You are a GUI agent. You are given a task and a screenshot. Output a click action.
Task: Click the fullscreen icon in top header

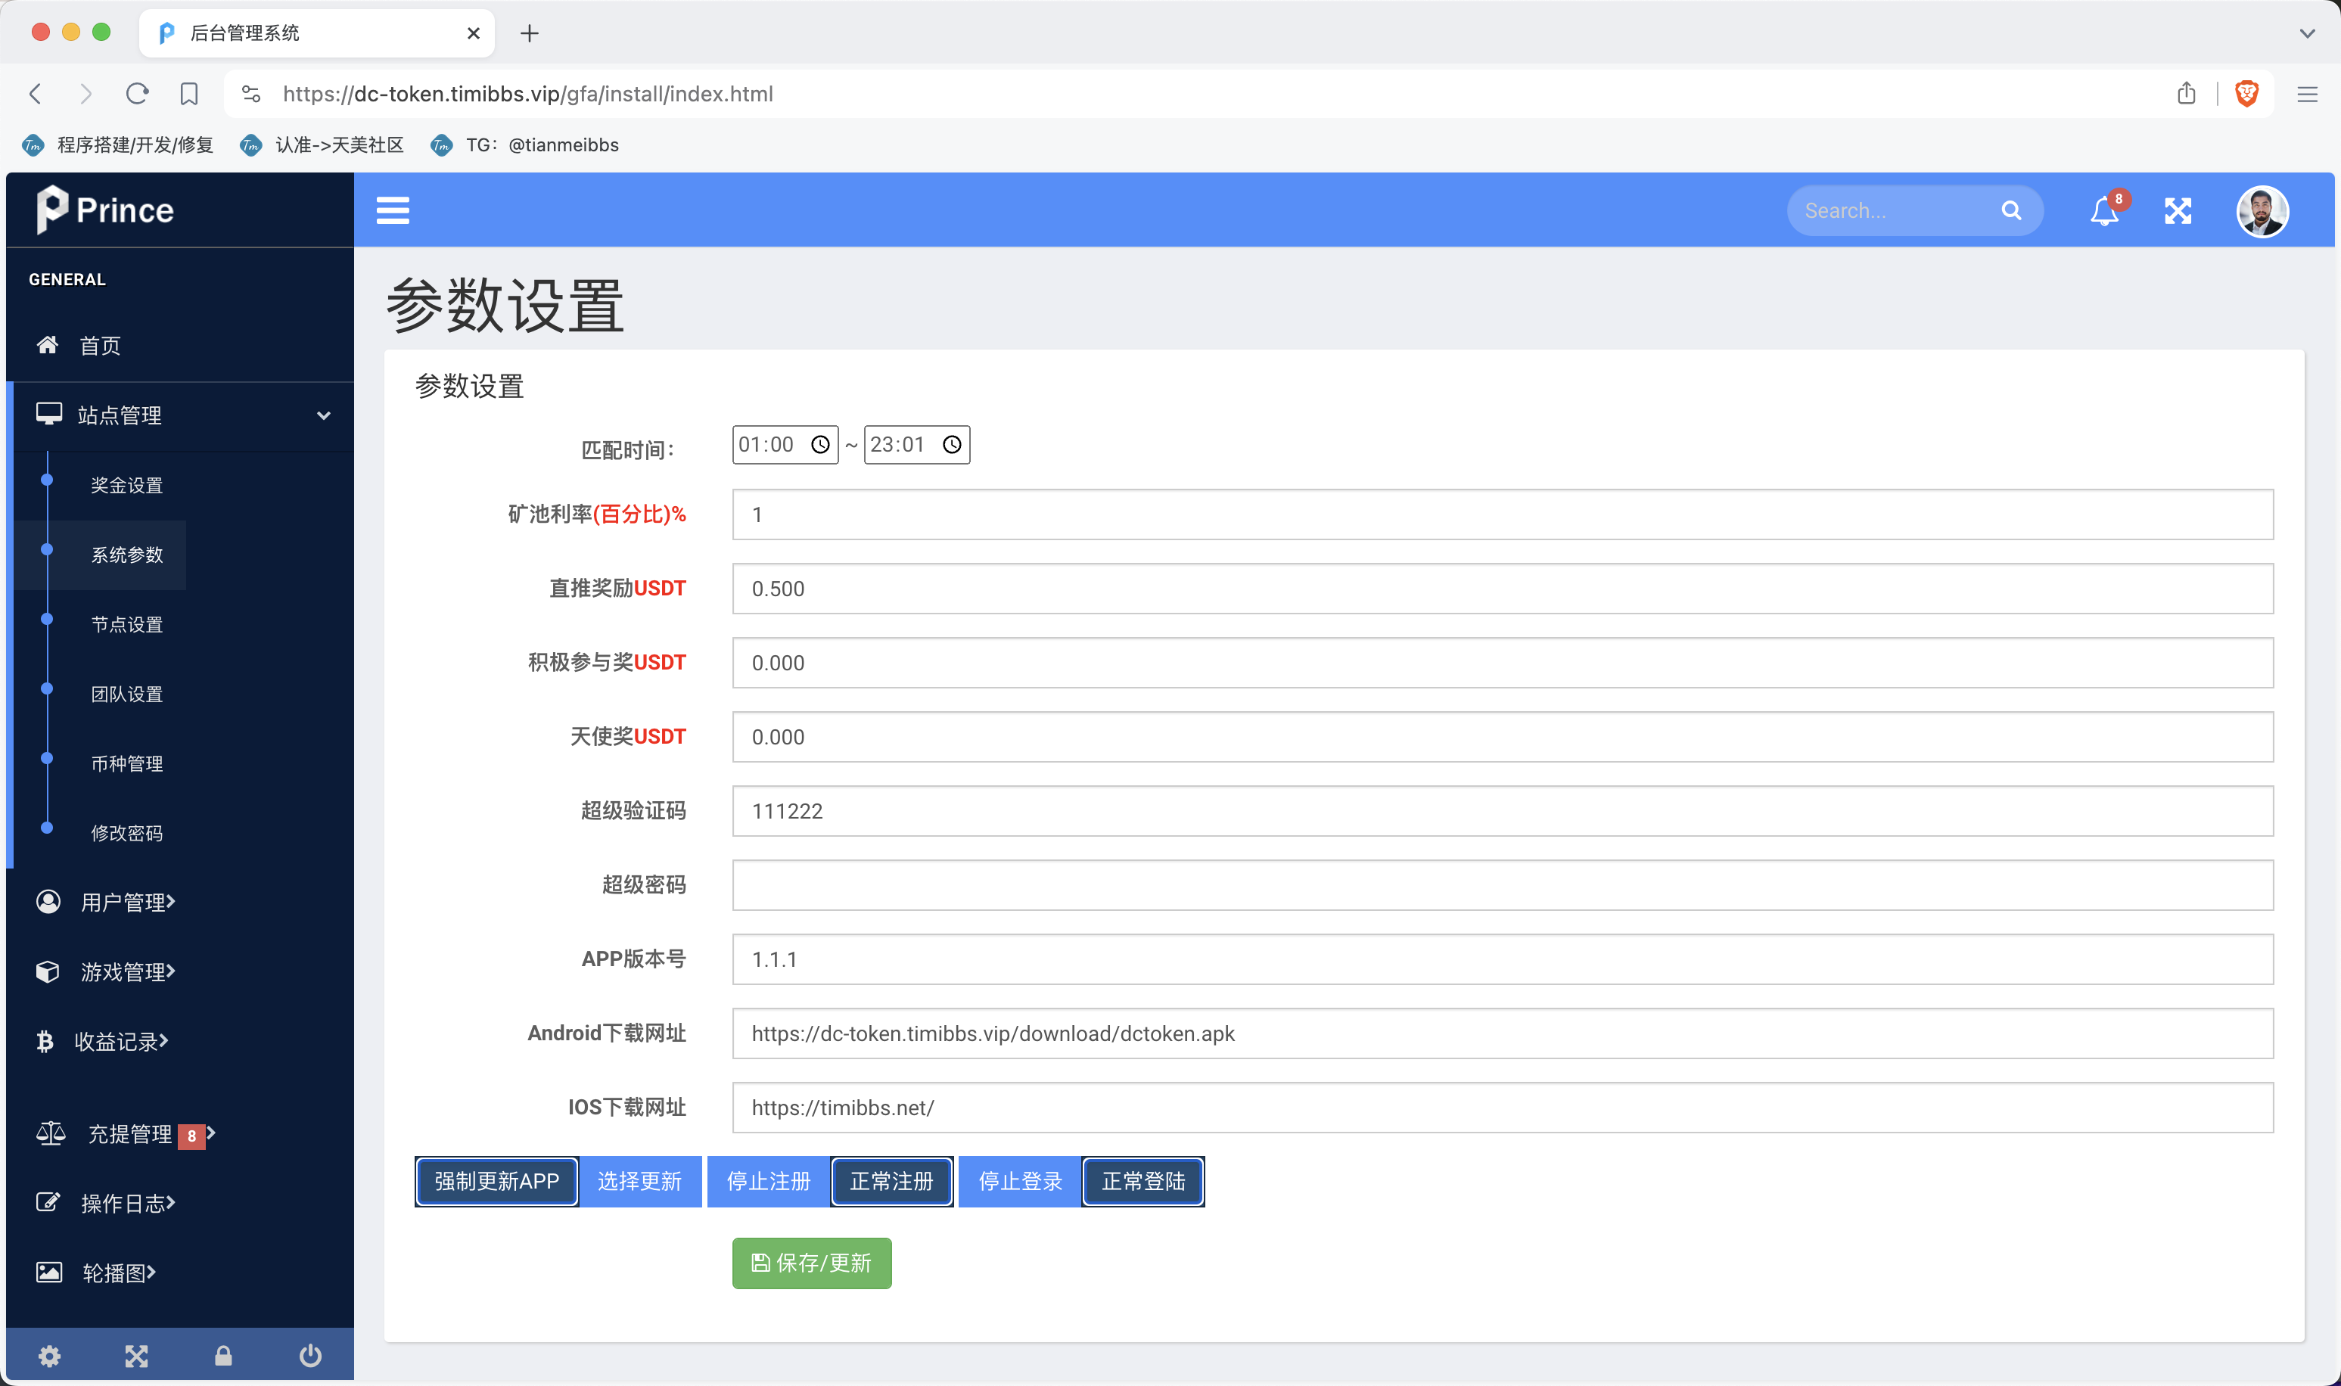(2178, 211)
